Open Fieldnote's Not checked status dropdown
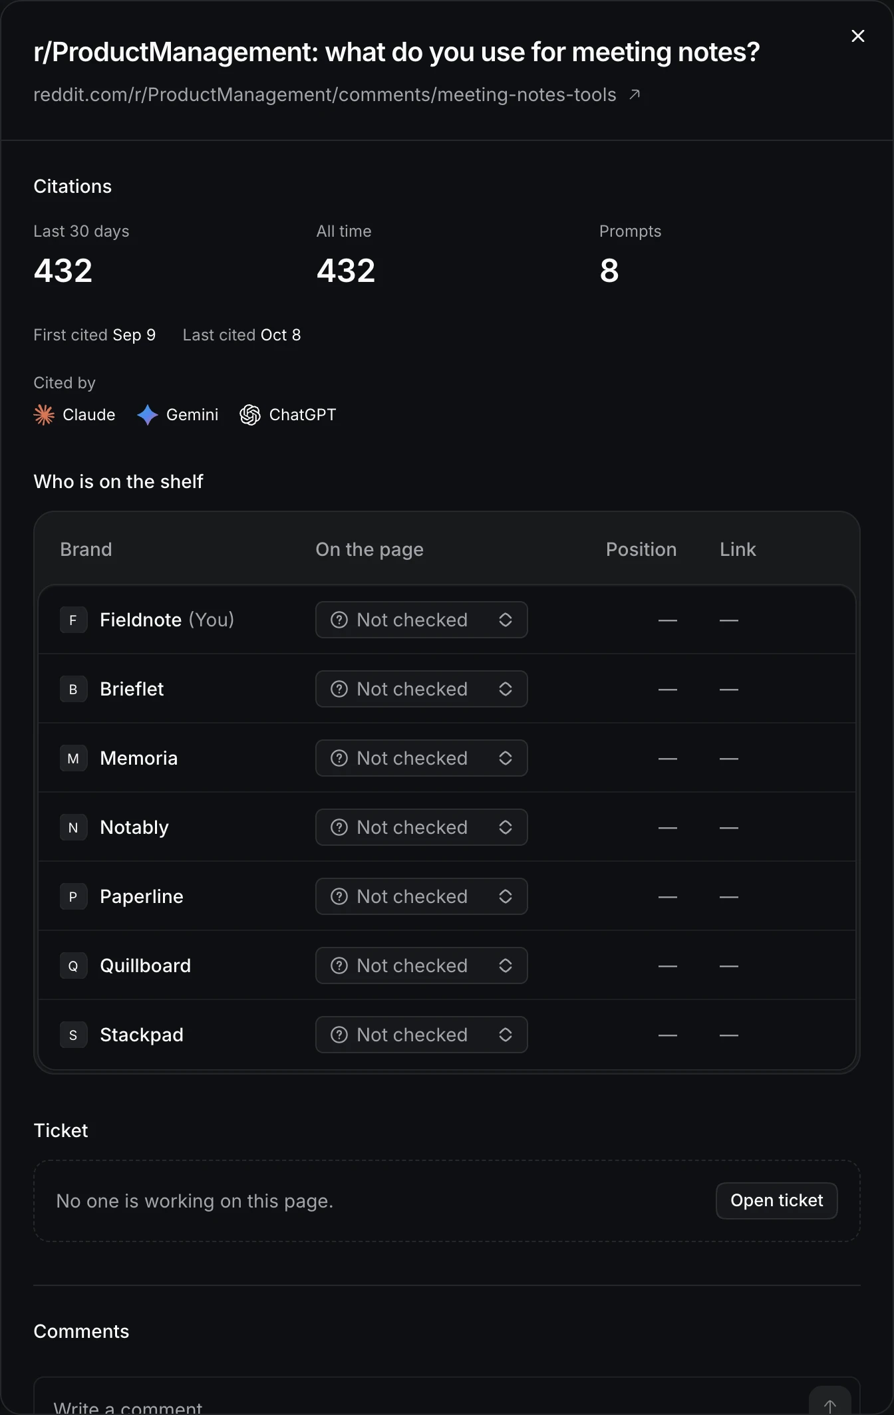 pyautogui.click(x=422, y=620)
